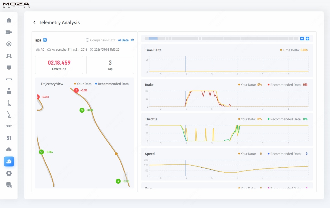330x208 pixels.
Task: Toggle Recommended Data legend in Throttle chart
Action: (287, 119)
